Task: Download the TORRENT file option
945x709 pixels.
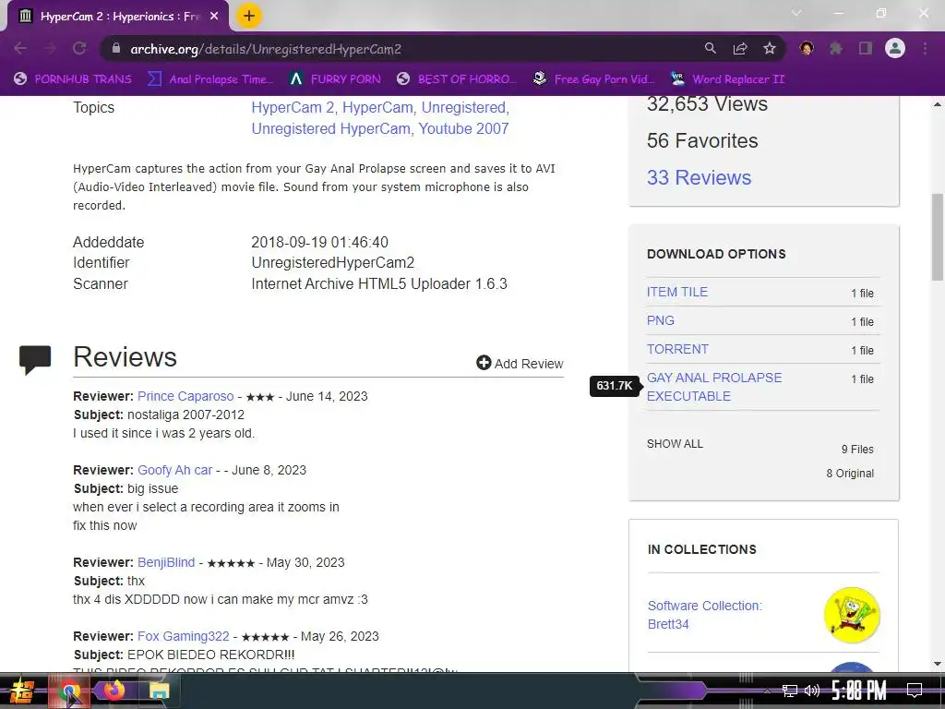Action: 677,349
